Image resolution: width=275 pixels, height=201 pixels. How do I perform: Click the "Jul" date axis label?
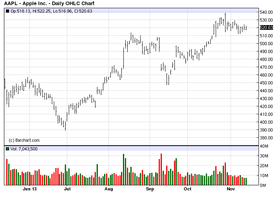coord(67,189)
